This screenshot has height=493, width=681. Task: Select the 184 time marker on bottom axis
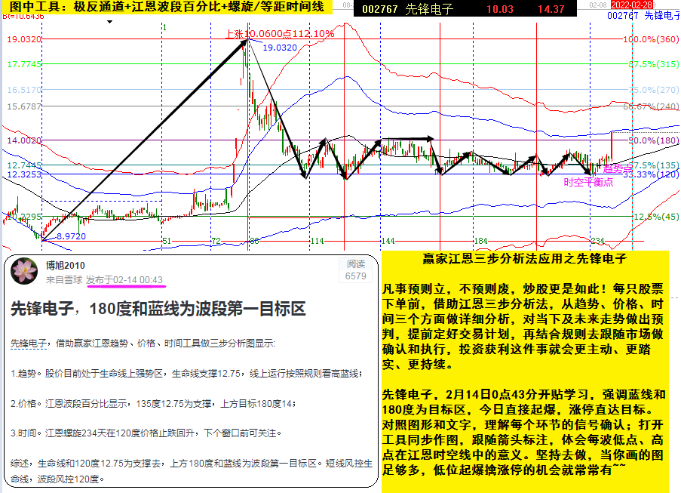(480, 241)
